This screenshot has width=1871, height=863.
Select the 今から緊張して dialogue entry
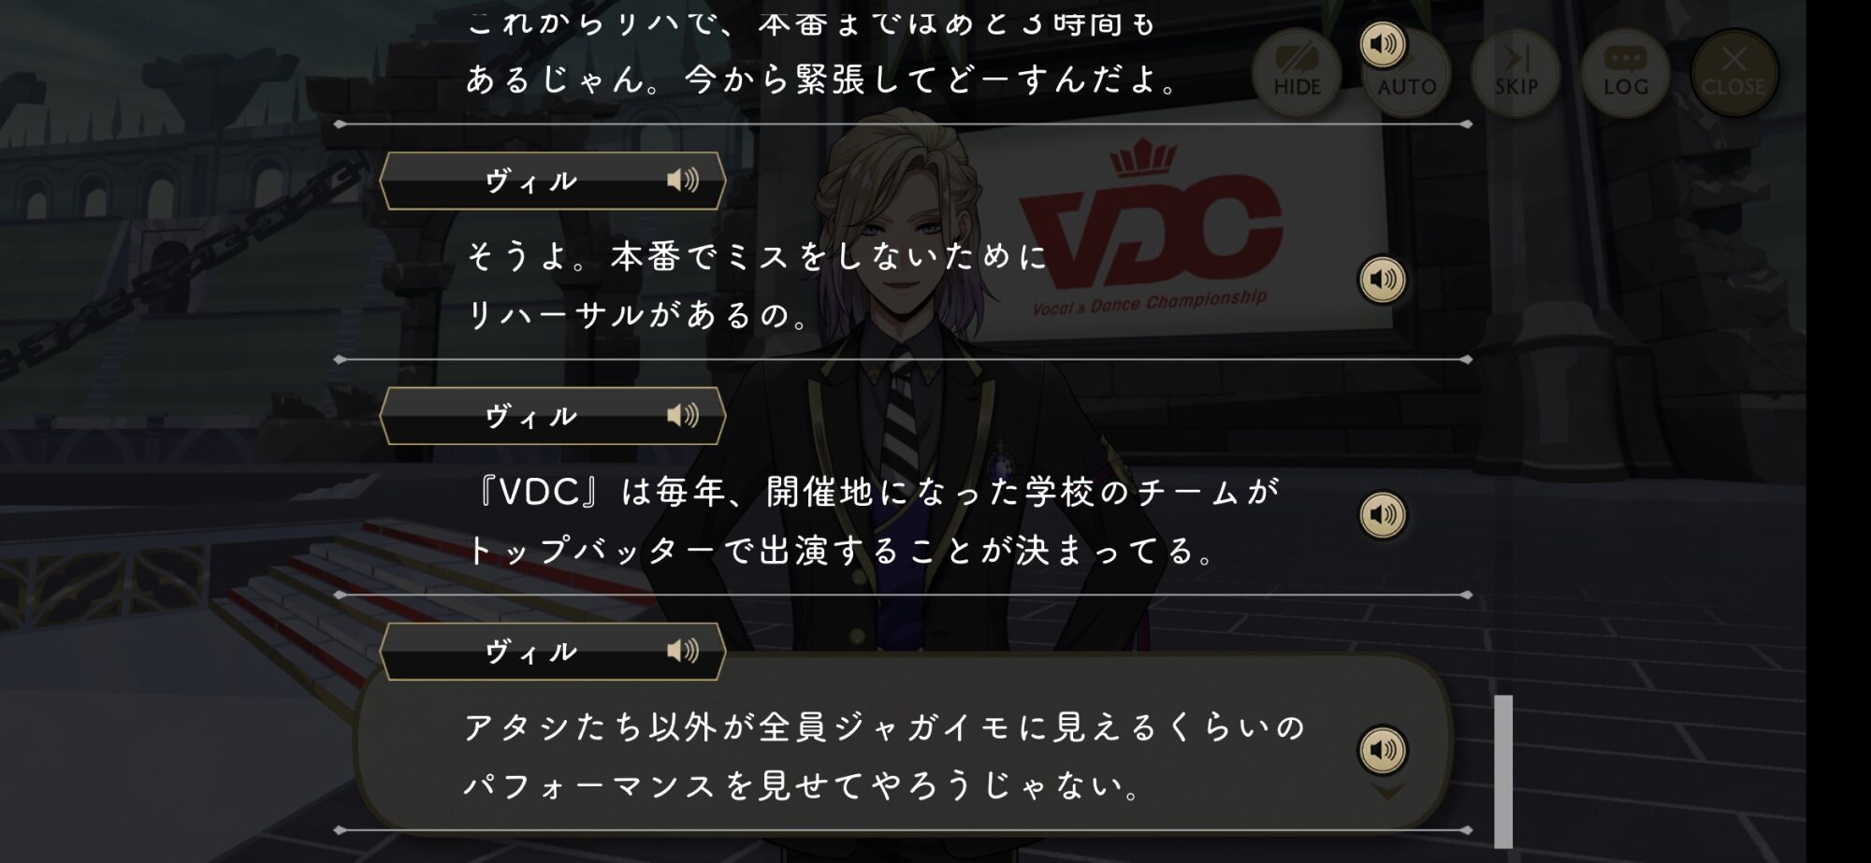(903, 58)
